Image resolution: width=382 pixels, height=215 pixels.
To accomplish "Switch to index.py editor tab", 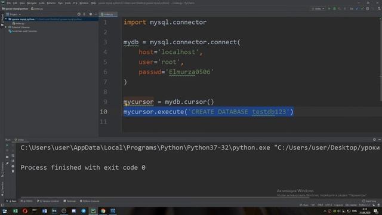I will coord(107,14).
